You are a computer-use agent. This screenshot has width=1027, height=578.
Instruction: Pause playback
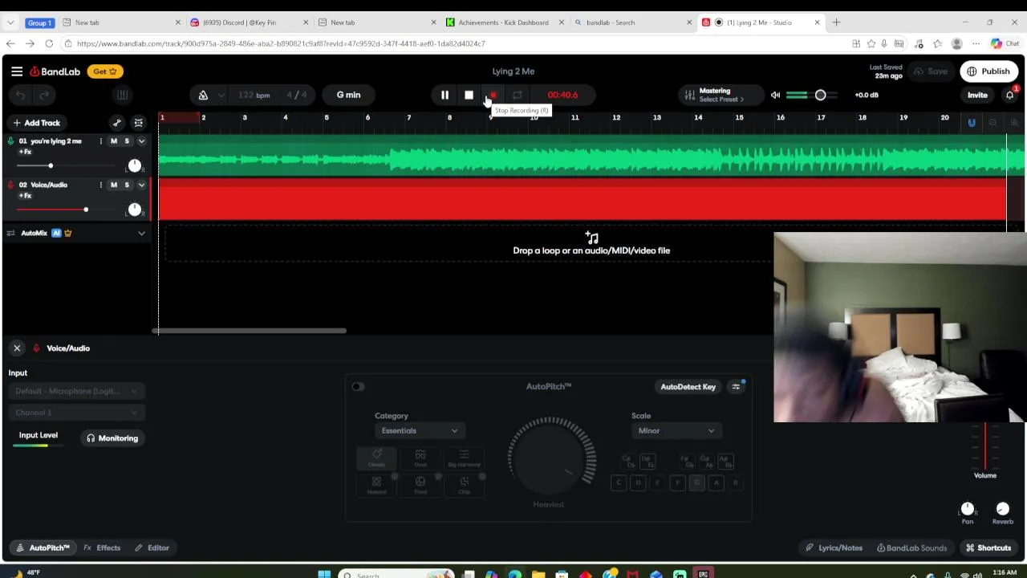click(x=444, y=96)
